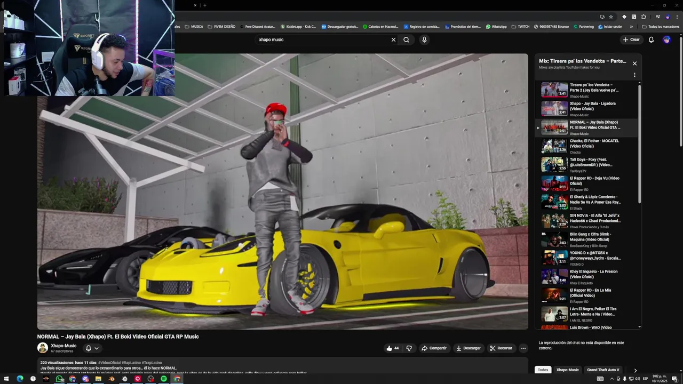The height and width of the screenshot is (384, 683).
Task: Play Tiraera pa' los Vendetta Parte 2
Action: pyautogui.click(x=587, y=90)
